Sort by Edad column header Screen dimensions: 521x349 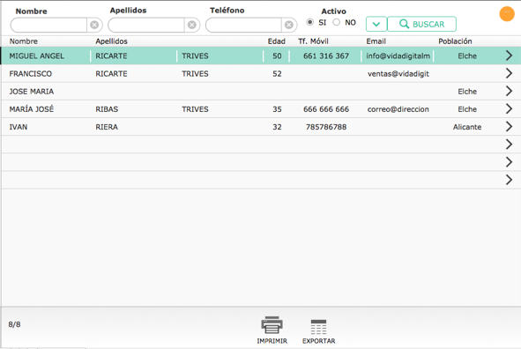tap(277, 41)
